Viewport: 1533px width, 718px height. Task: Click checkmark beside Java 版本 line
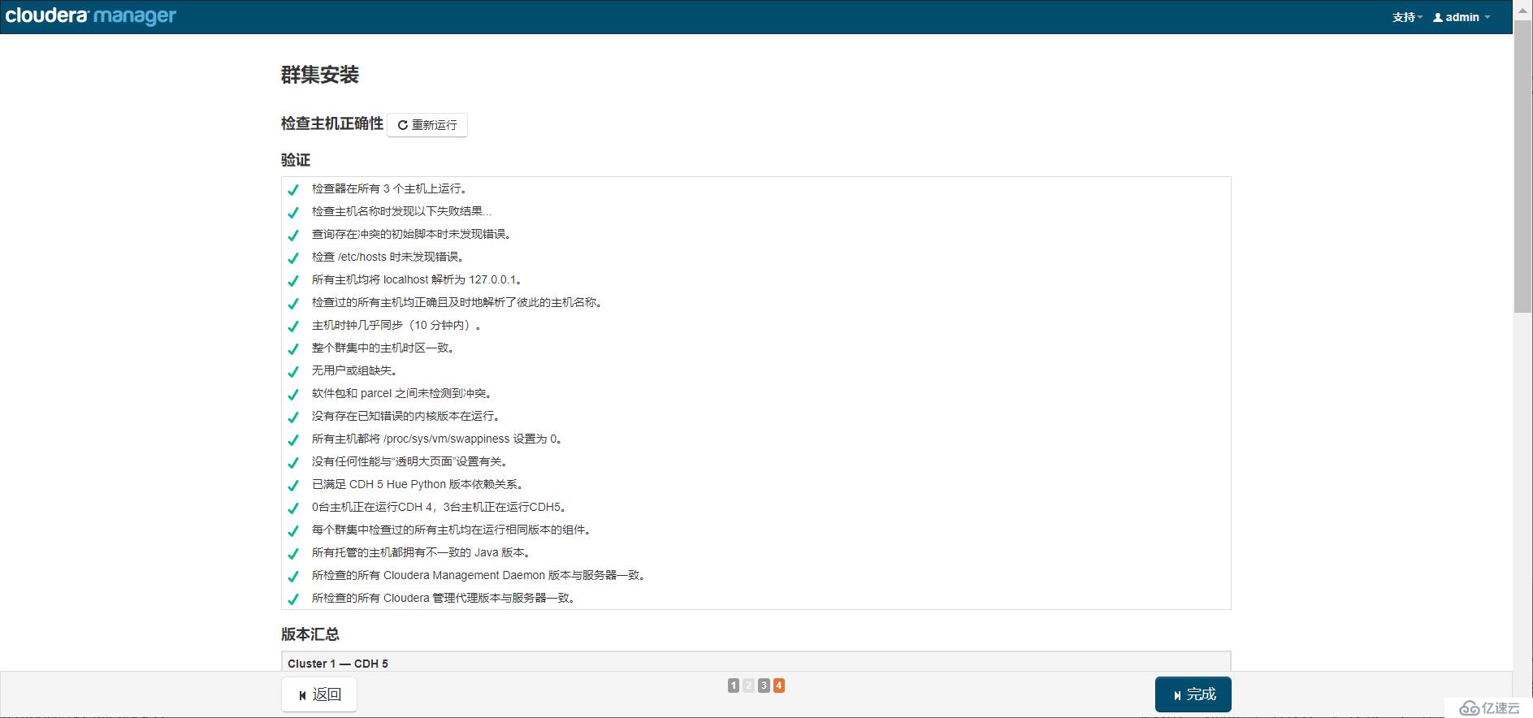click(293, 553)
